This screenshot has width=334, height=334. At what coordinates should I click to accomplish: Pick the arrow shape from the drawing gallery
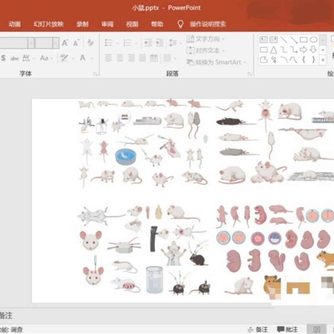point(304,50)
